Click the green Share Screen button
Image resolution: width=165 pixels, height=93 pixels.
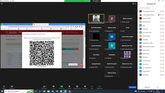click(x=62, y=87)
